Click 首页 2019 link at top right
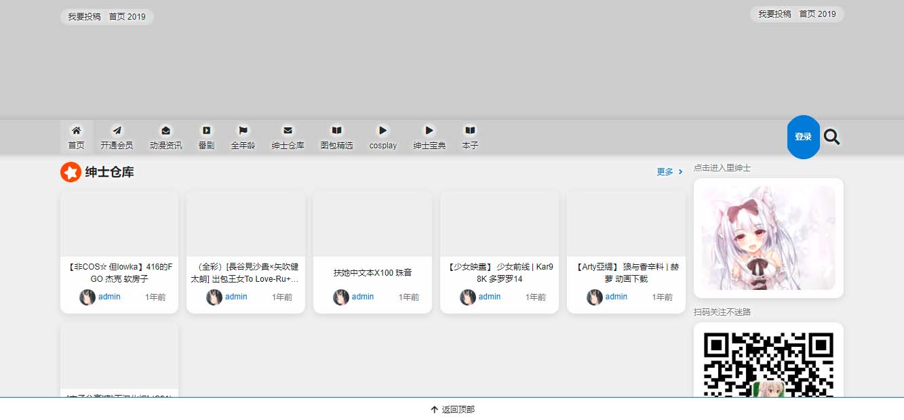The height and width of the screenshot is (420, 904). [x=817, y=14]
